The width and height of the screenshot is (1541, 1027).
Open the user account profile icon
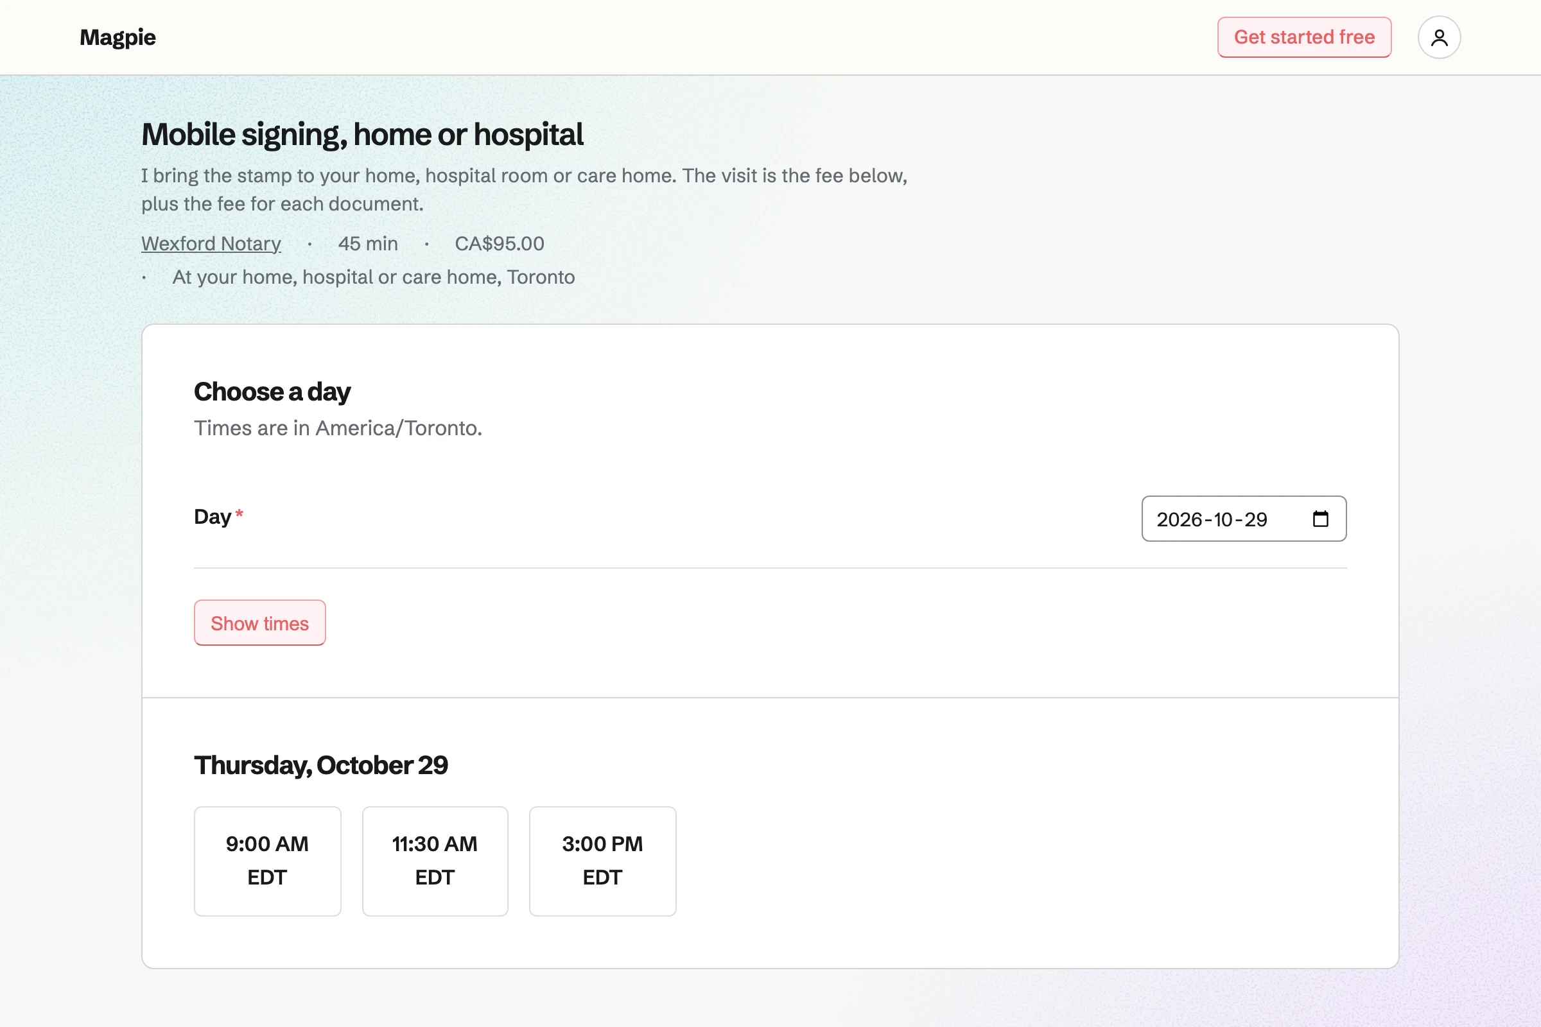[x=1439, y=37]
